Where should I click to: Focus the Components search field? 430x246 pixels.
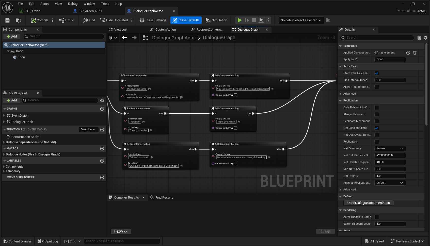tap(64, 37)
